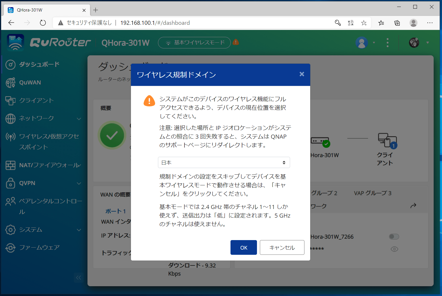This screenshot has width=442, height=296.
Task: Open the collections icon in browser toolbar
Action: pyautogui.click(x=397, y=23)
